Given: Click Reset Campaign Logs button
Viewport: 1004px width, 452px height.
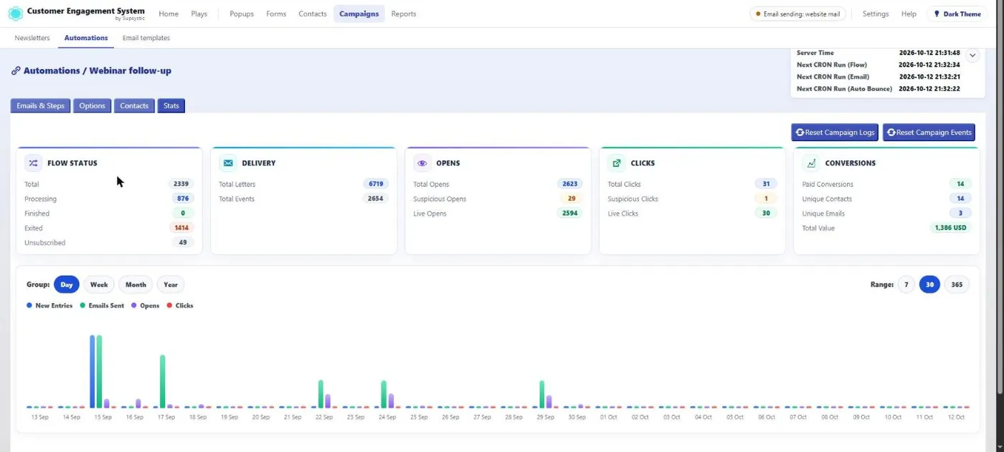Looking at the screenshot, I should tap(835, 133).
